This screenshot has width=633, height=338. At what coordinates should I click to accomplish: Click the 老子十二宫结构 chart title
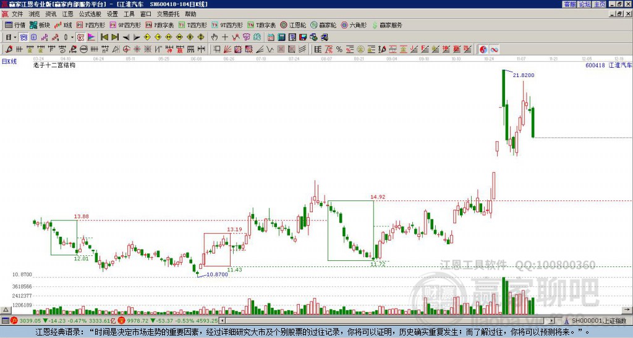(x=54, y=65)
